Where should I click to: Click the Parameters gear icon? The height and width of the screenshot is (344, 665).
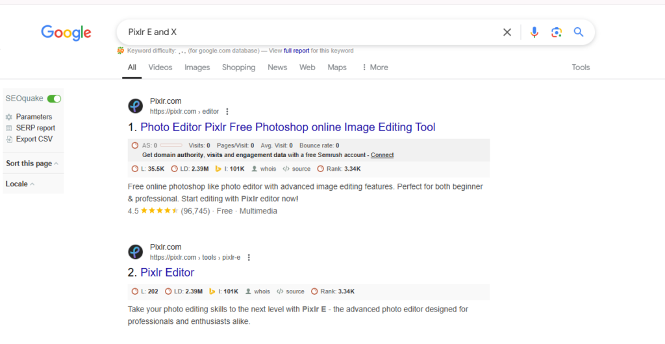(x=9, y=117)
